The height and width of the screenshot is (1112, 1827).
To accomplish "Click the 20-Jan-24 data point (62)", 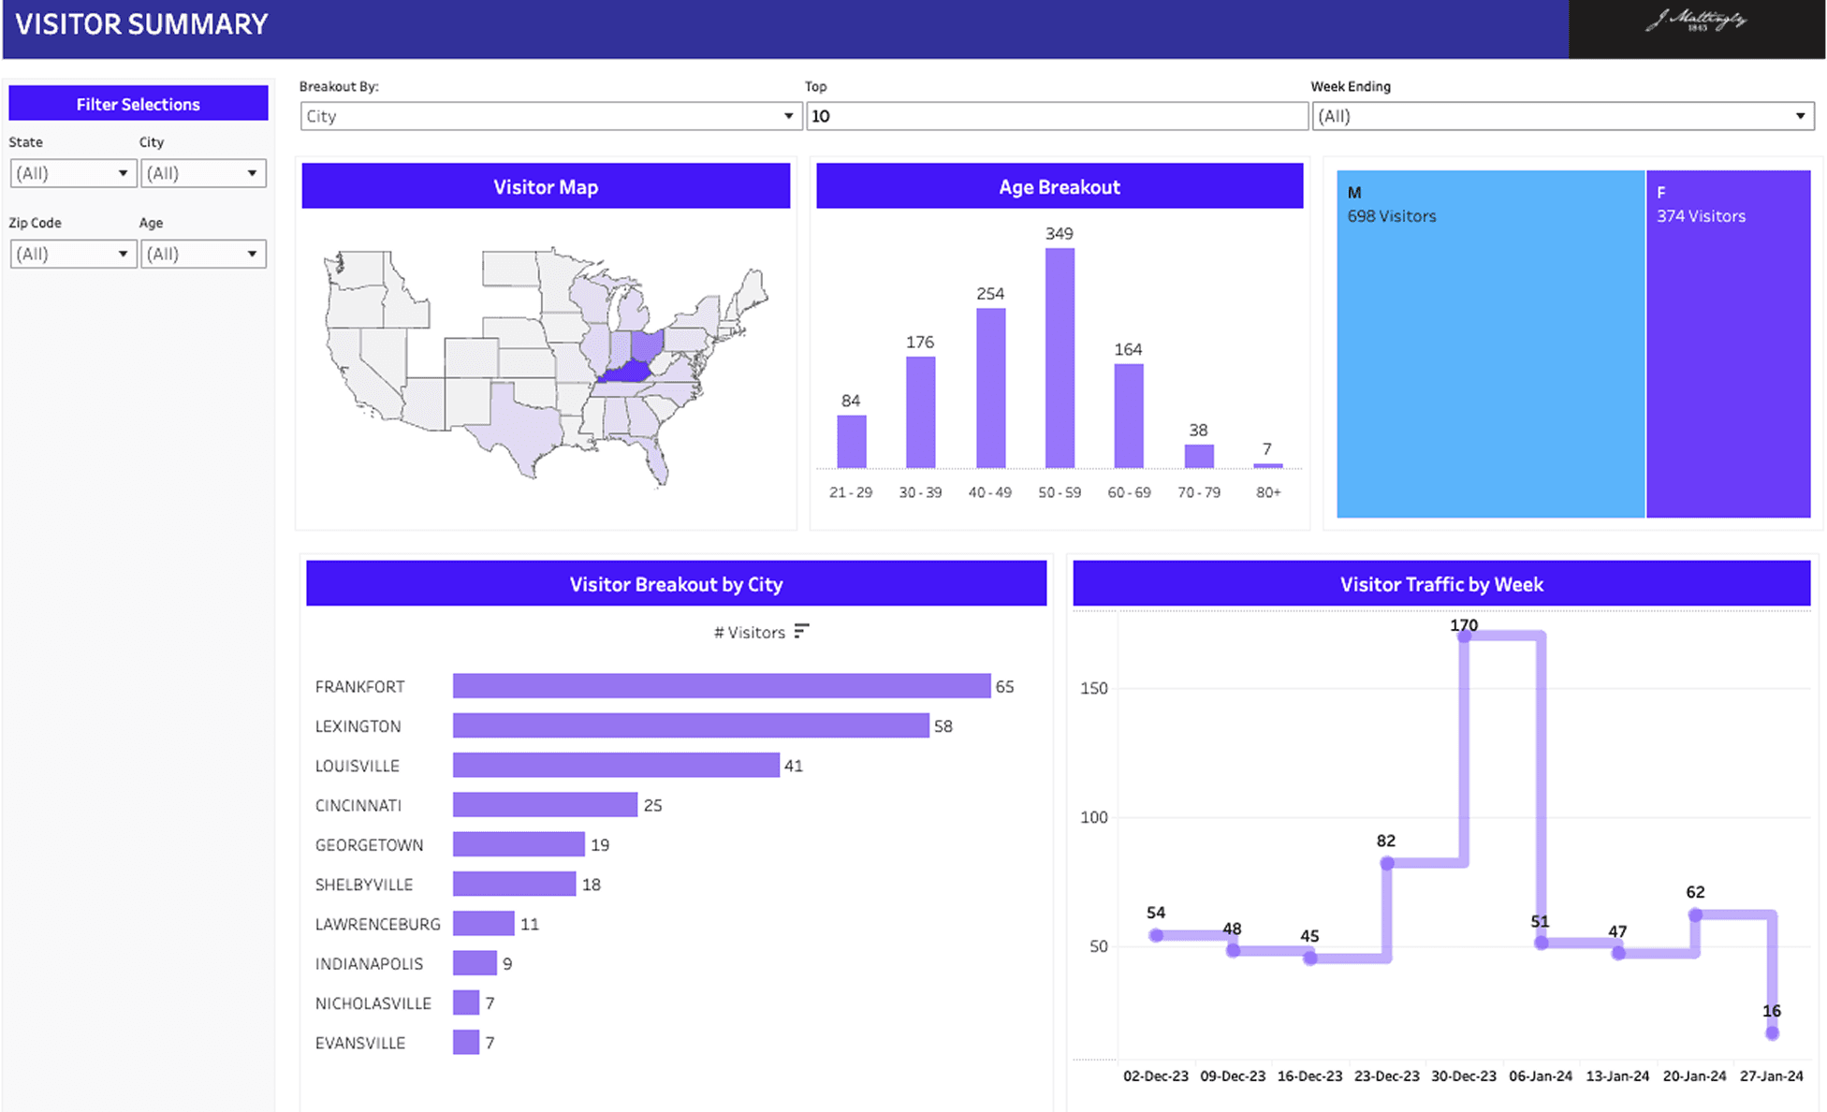I will (x=1695, y=914).
